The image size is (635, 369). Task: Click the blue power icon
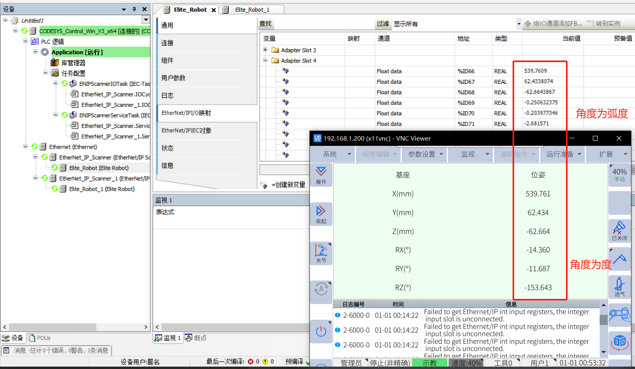pos(321,331)
